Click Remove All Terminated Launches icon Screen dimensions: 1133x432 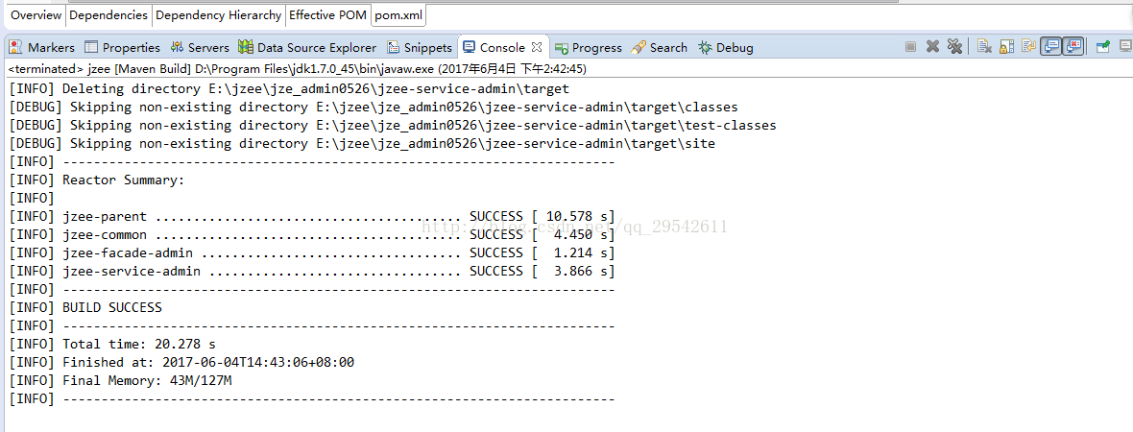click(954, 46)
